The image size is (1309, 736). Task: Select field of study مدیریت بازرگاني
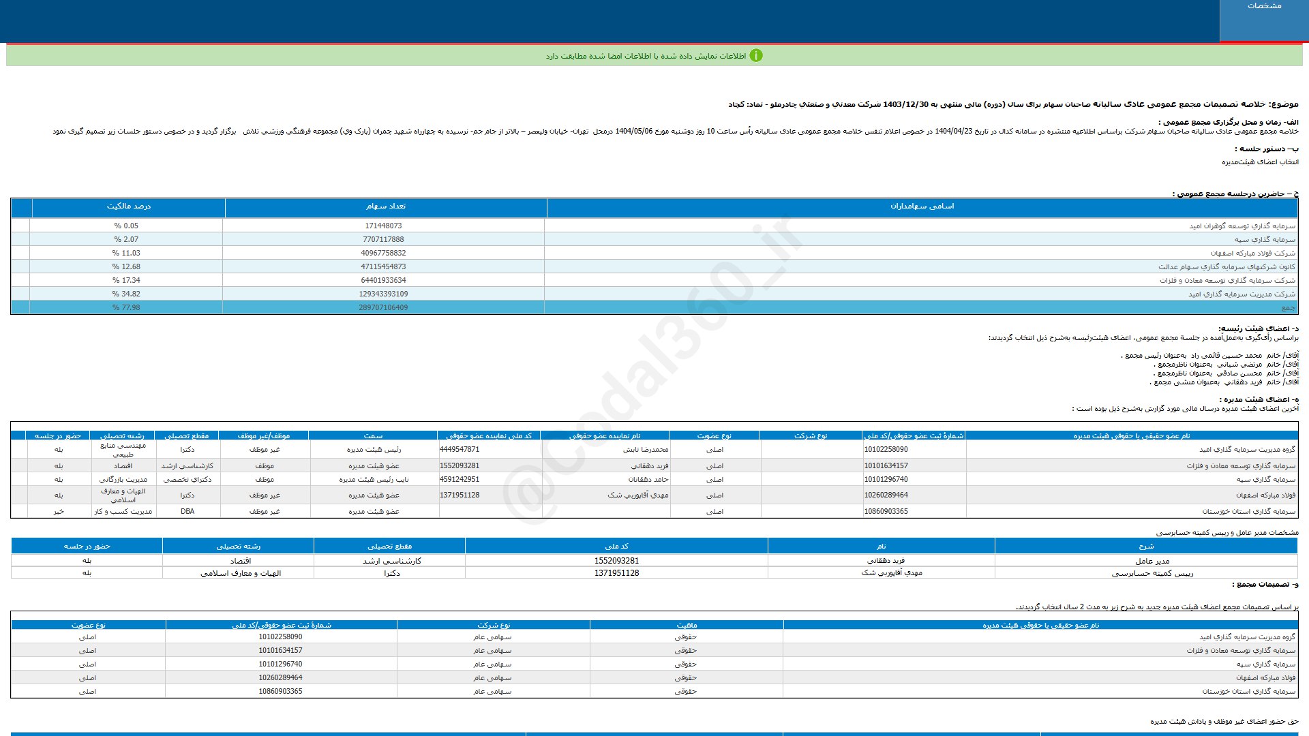(x=123, y=480)
